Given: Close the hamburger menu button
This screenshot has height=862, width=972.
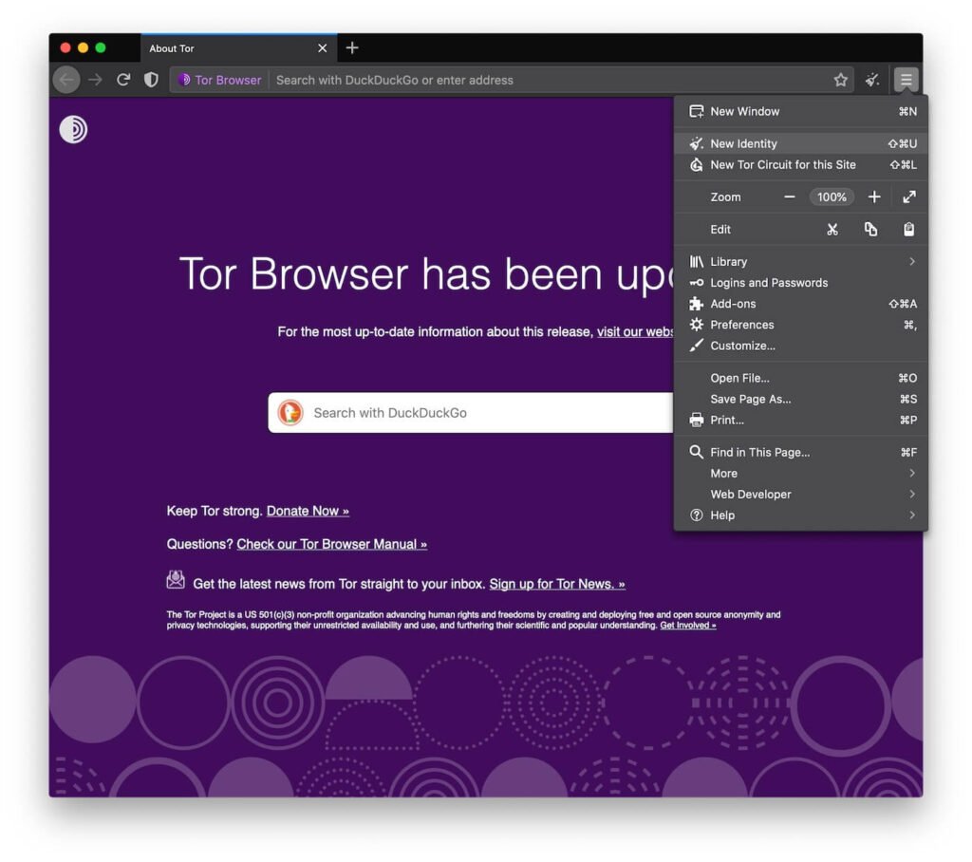Looking at the screenshot, I should point(906,80).
